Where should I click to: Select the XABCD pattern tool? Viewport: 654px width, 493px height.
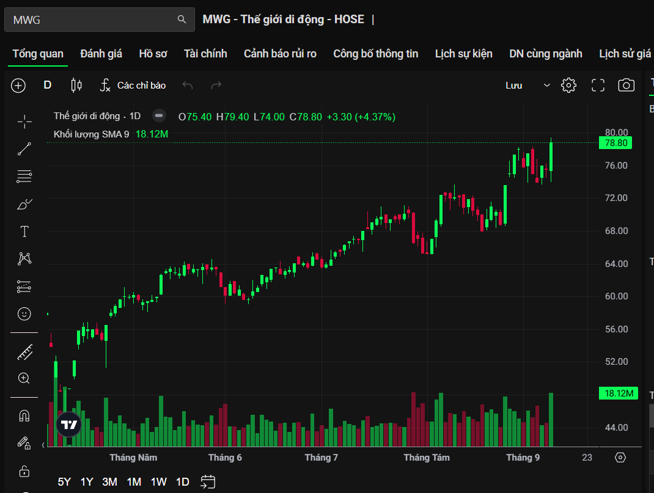(x=24, y=259)
